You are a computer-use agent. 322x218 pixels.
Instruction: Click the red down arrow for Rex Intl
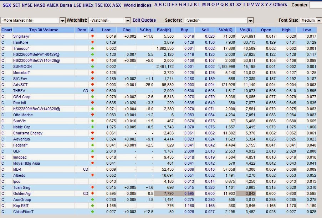coord(92,103)
